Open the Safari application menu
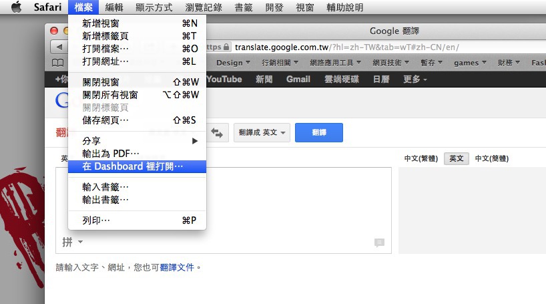Viewport: 546px width, 304px height. pos(47,7)
